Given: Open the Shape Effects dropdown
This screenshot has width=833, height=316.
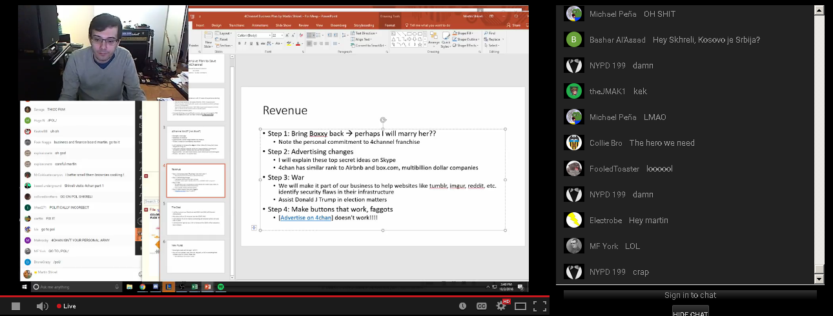Looking at the screenshot, I should [x=466, y=46].
